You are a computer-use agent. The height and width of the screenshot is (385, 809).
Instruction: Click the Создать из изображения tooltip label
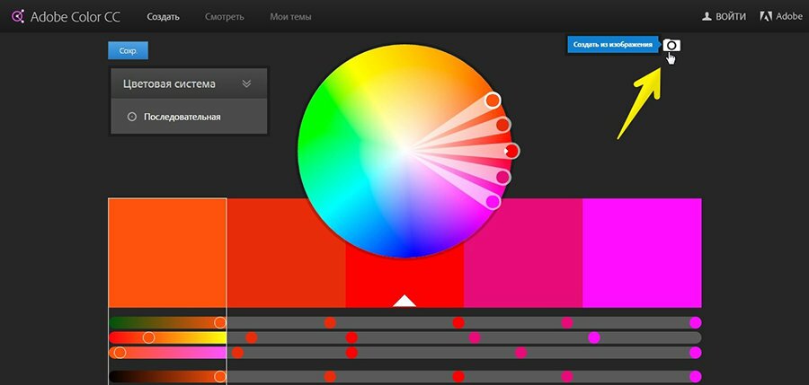tap(612, 45)
